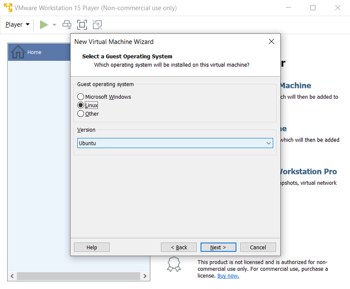Open the Buy now link

228,275
